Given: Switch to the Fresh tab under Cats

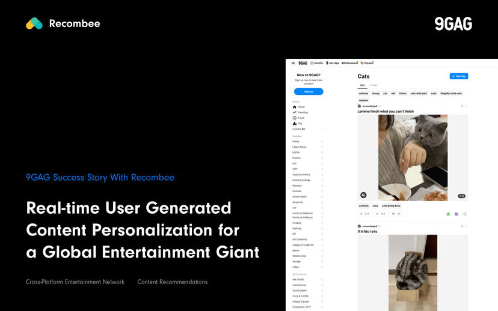Looking at the screenshot, I should [373, 85].
